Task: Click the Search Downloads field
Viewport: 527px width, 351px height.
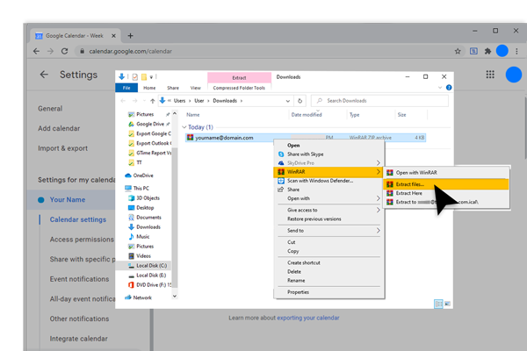Action: coord(379,101)
